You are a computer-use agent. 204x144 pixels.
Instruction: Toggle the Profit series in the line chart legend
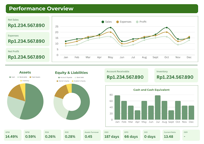coord(141,22)
